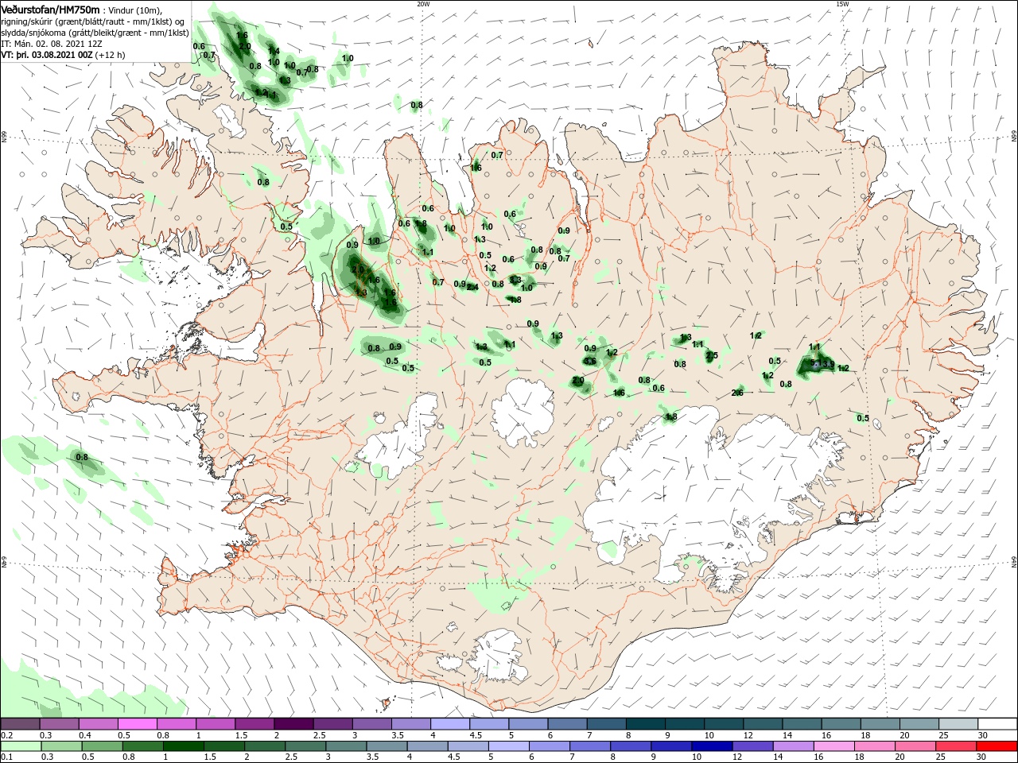Click the 15W longitude label
The height and width of the screenshot is (763, 1018).
841,4
